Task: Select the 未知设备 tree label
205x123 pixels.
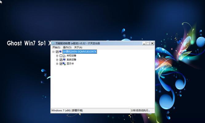Action: tap(71, 56)
